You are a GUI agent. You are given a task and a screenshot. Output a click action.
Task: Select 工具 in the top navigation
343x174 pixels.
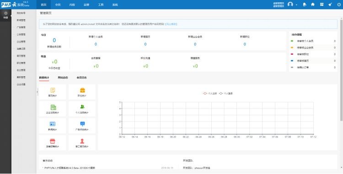click(101, 5)
